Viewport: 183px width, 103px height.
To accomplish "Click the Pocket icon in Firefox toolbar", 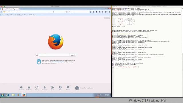I will tap(97, 12).
